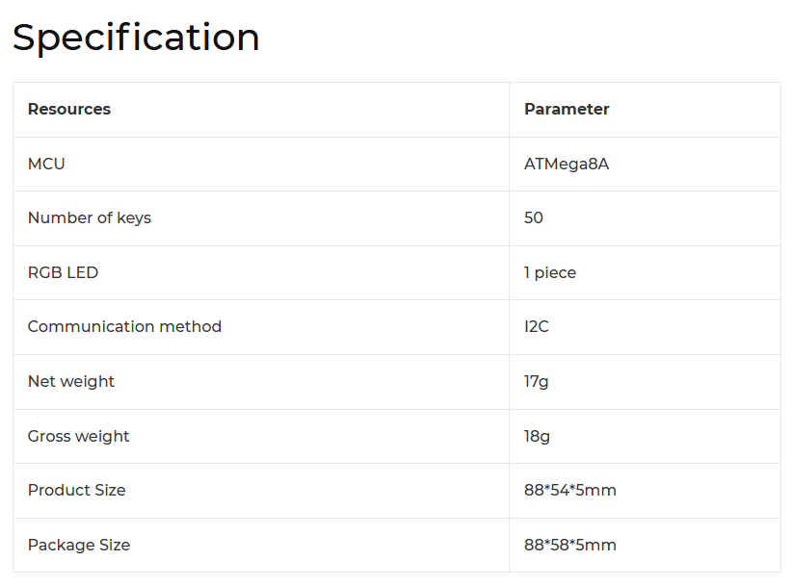Click the value 50 for keys
This screenshot has width=792, height=586.
pos(534,218)
